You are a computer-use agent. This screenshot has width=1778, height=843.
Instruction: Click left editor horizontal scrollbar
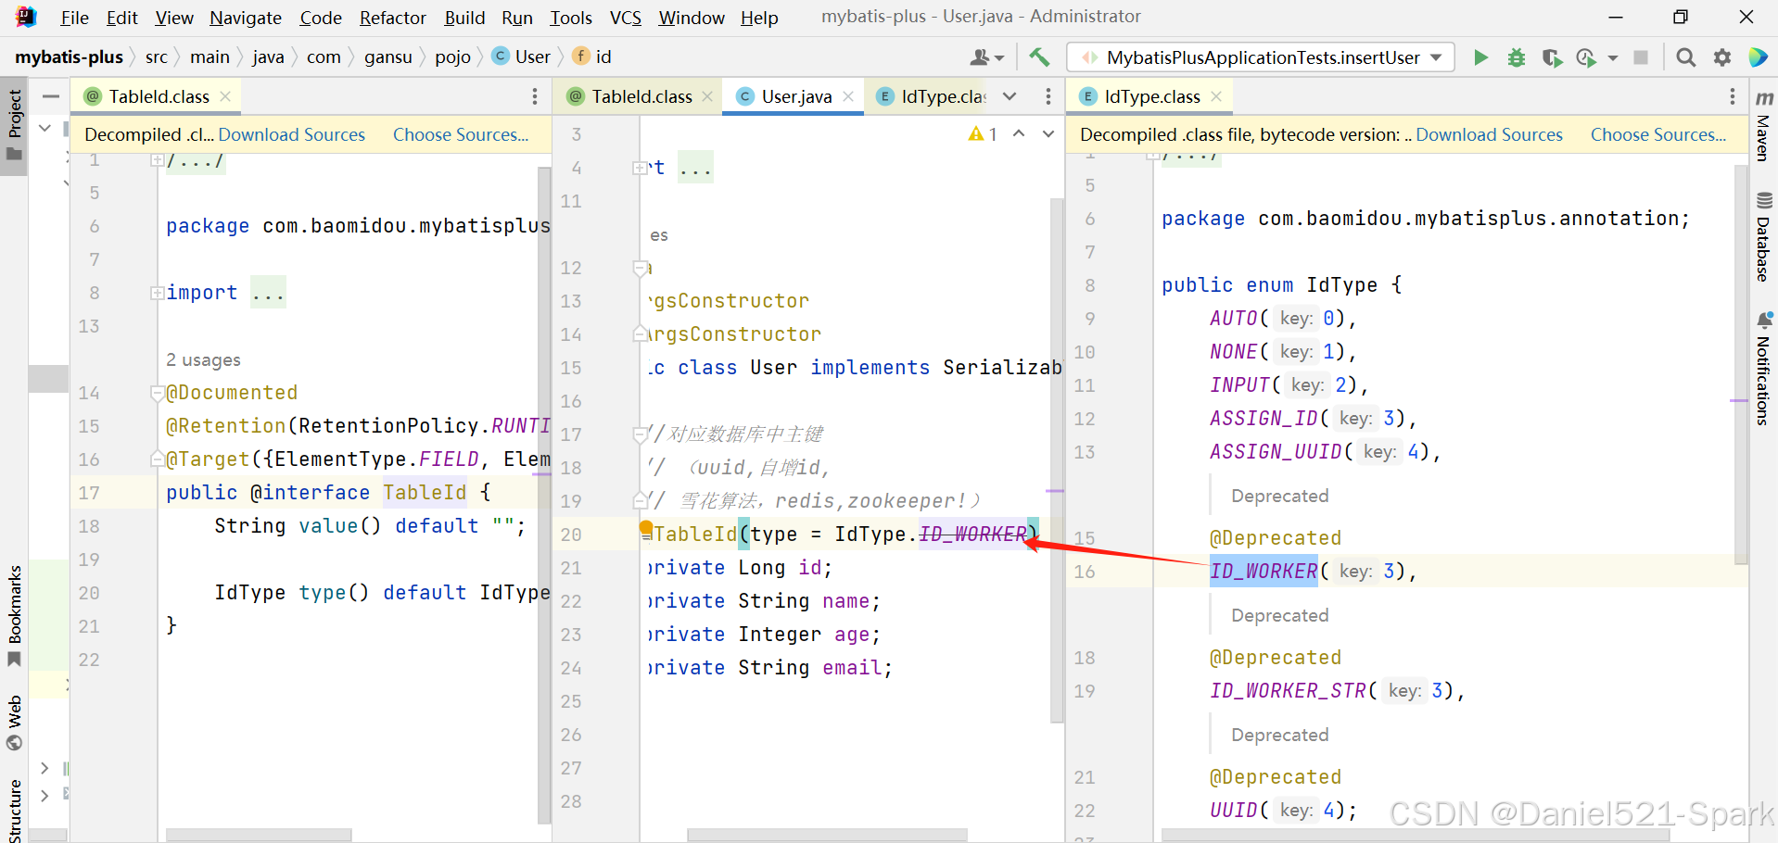(x=259, y=836)
